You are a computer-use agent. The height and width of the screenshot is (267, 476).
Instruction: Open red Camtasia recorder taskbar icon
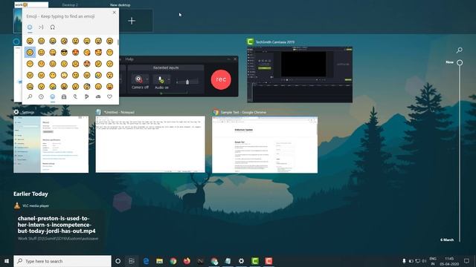tap(268, 261)
